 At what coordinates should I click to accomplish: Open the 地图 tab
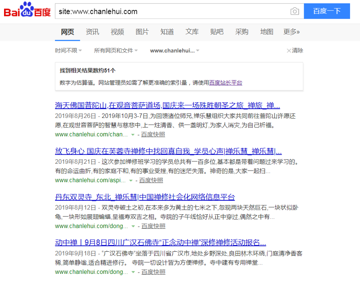(267, 32)
